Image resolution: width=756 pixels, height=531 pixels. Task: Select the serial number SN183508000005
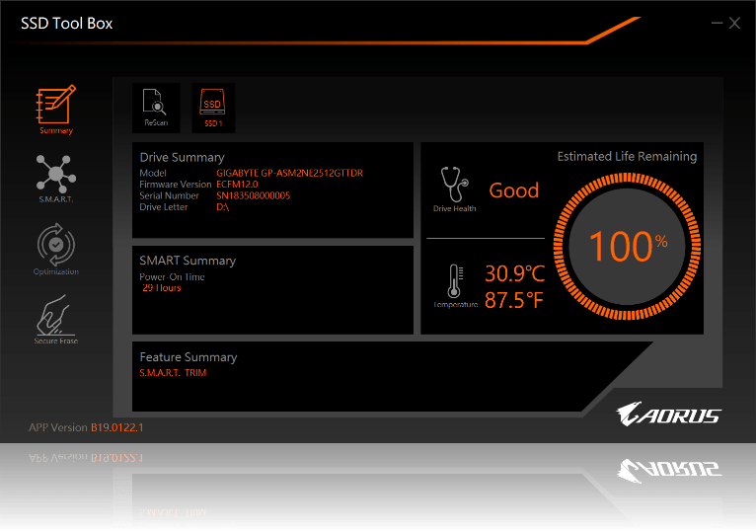click(253, 195)
